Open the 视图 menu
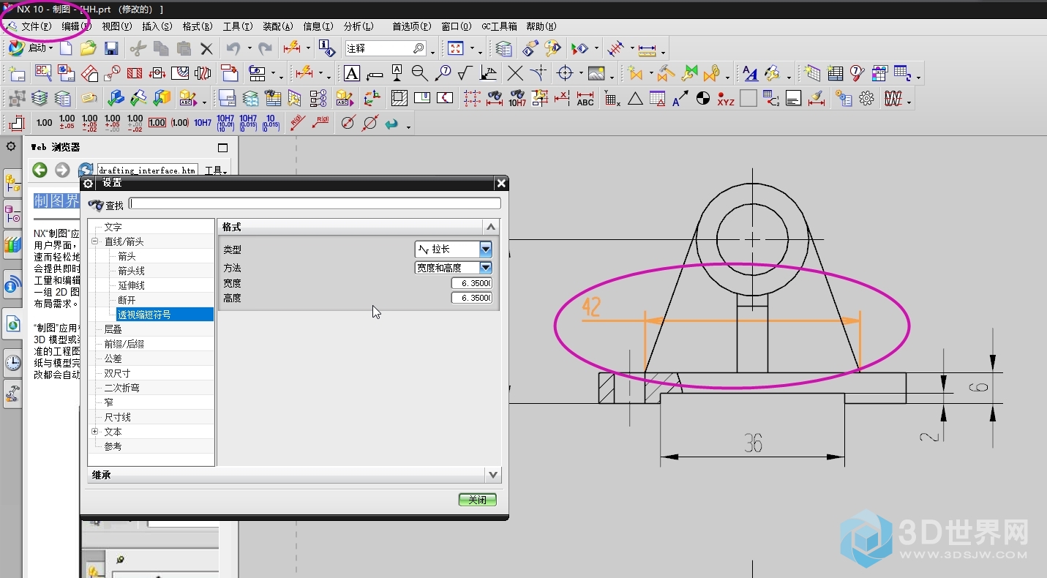 click(x=116, y=26)
